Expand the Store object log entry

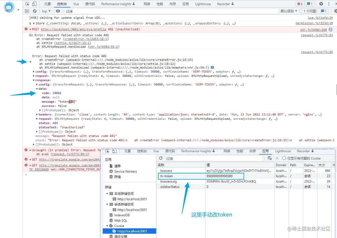pyautogui.click(x=34, y=24)
